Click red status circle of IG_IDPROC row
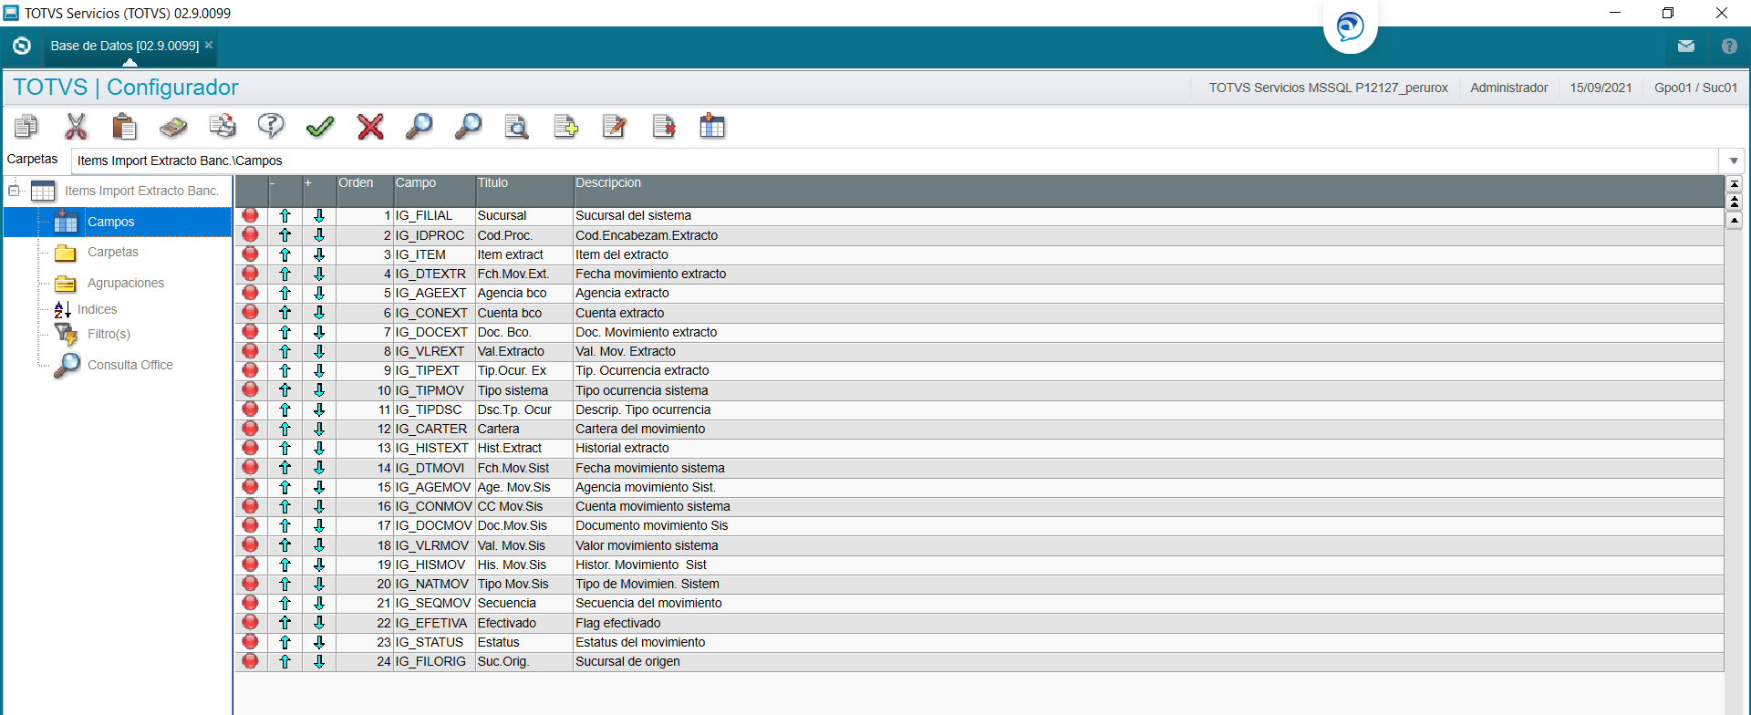 pyautogui.click(x=251, y=235)
